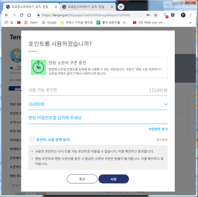Open the Make your own YouTube bookmark
The width and height of the screenshot is (198, 197).
pyautogui.click(x=149, y=22)
